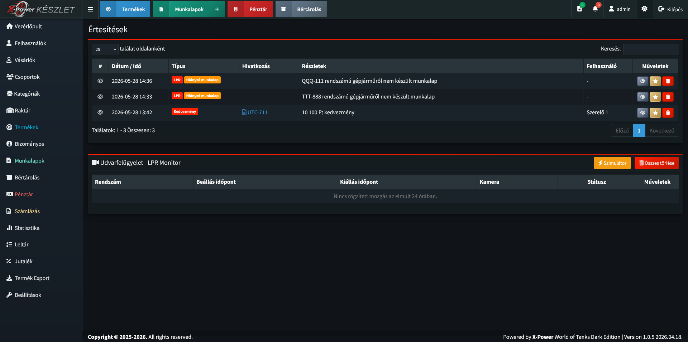688x342 pixels.
Task: Delete the QQQ-111 notification with trash icon
Action: tap(668, 81)
